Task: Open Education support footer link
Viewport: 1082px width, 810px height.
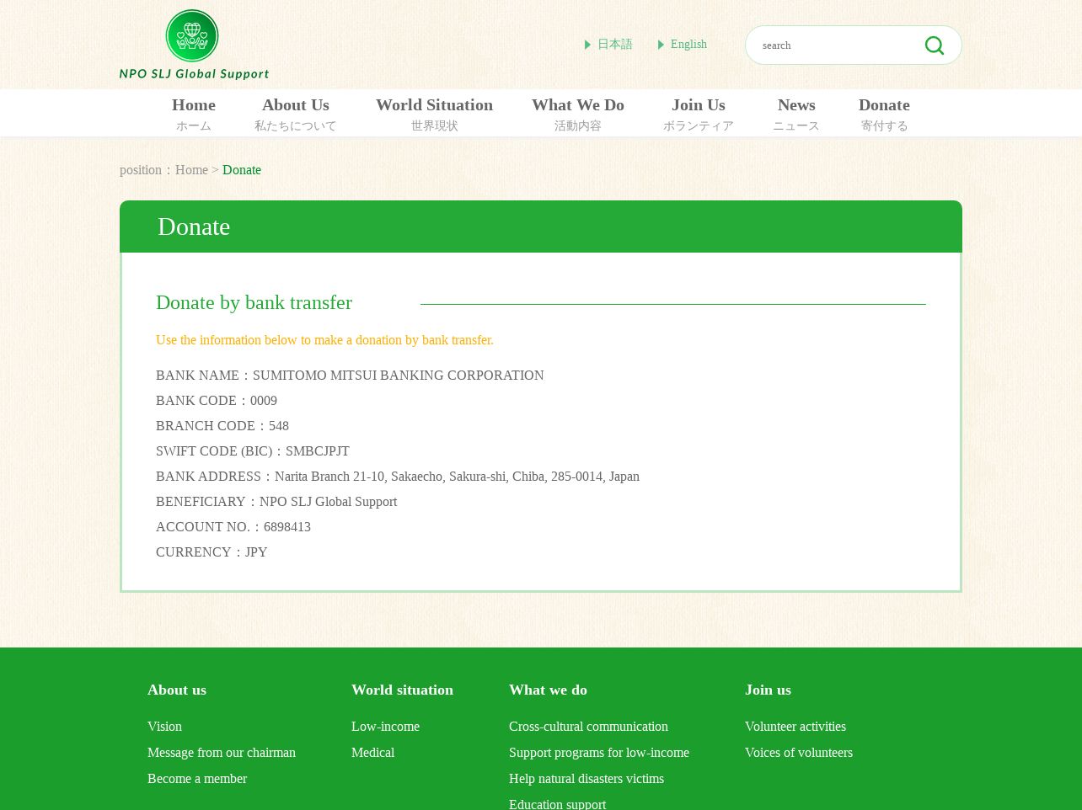Action: click(x=557, y=804)
